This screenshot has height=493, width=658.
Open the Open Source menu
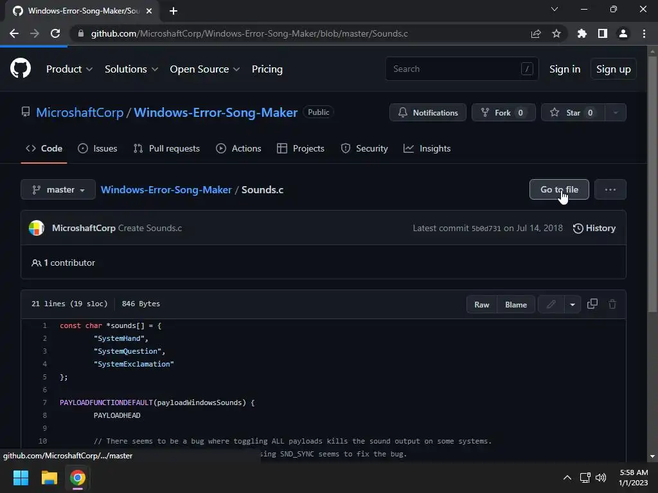(x=205, y=69)
